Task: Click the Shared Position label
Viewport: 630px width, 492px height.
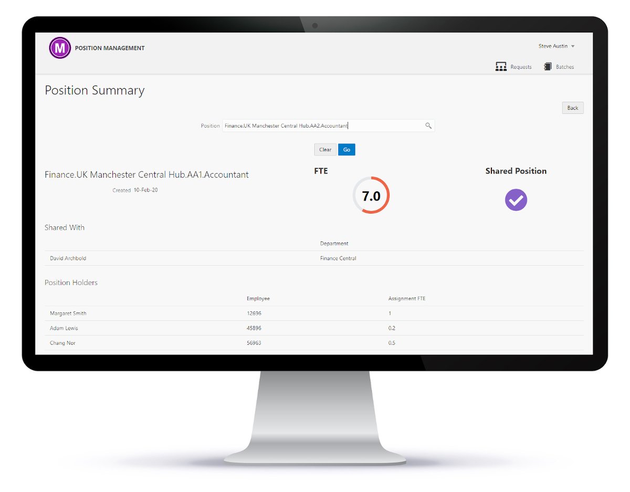Action: coord(516,171)
